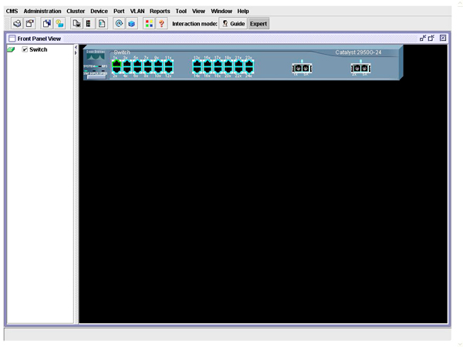Click the Front Panel View title text
The height and width of the screenshot is (347, 463).
39,39
